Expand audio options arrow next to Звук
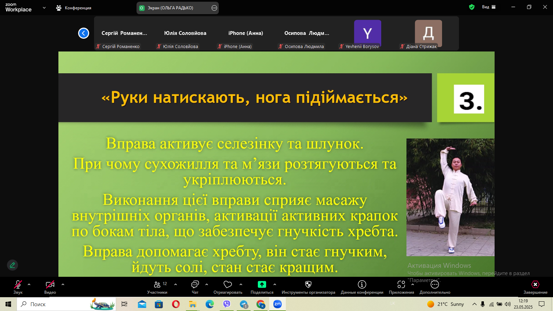Image resolution: width=553 pixels, height=311 pixels. coord(29,284)
